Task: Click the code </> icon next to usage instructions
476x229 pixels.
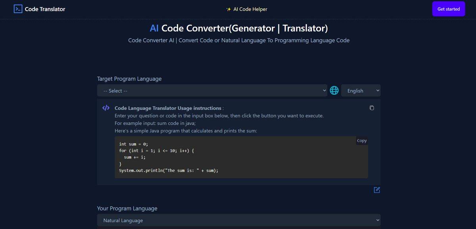Action: (106, 107)
